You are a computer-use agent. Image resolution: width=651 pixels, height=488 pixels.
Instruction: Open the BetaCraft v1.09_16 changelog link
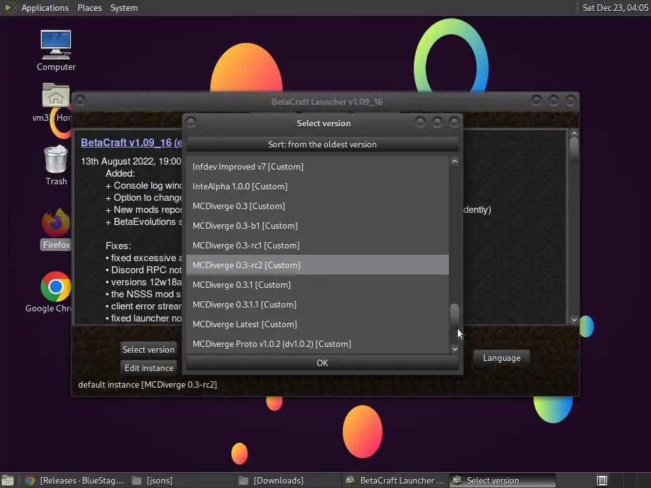pyautogui.click(x=131, y=142)
